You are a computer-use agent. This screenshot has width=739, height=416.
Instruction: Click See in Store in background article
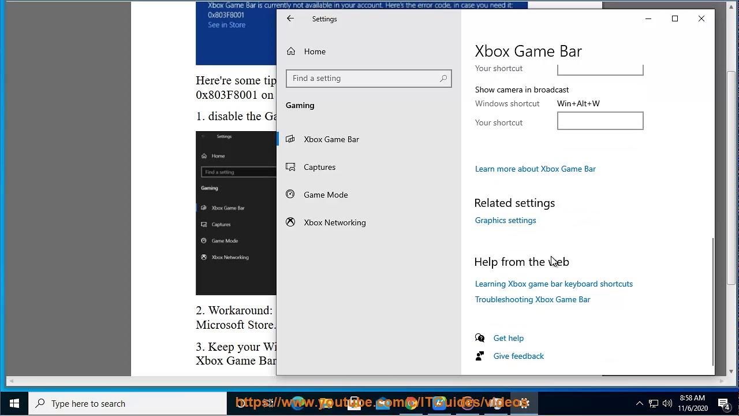[226, 25]
